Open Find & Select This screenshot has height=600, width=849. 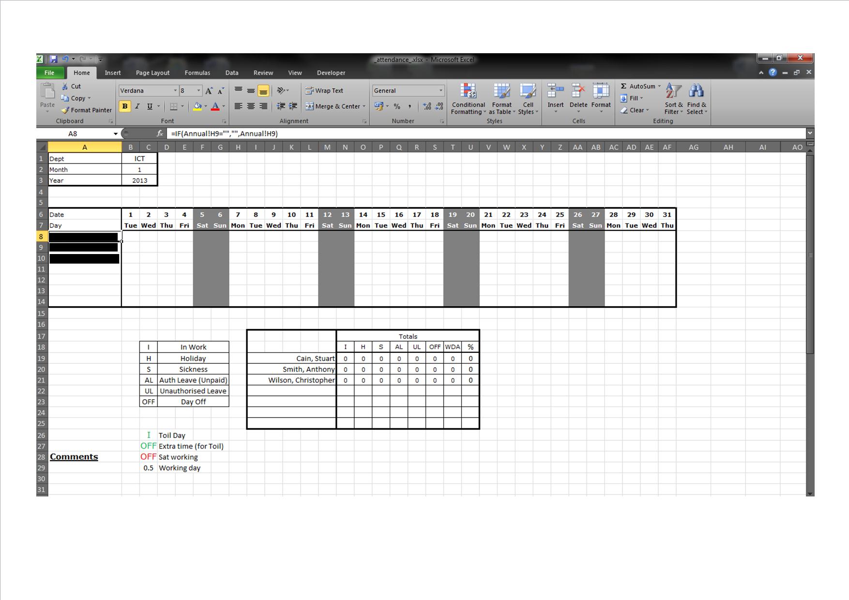click(696, 98)
